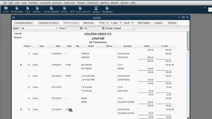
Task: Select check number 77665
Action: [68, 76]
